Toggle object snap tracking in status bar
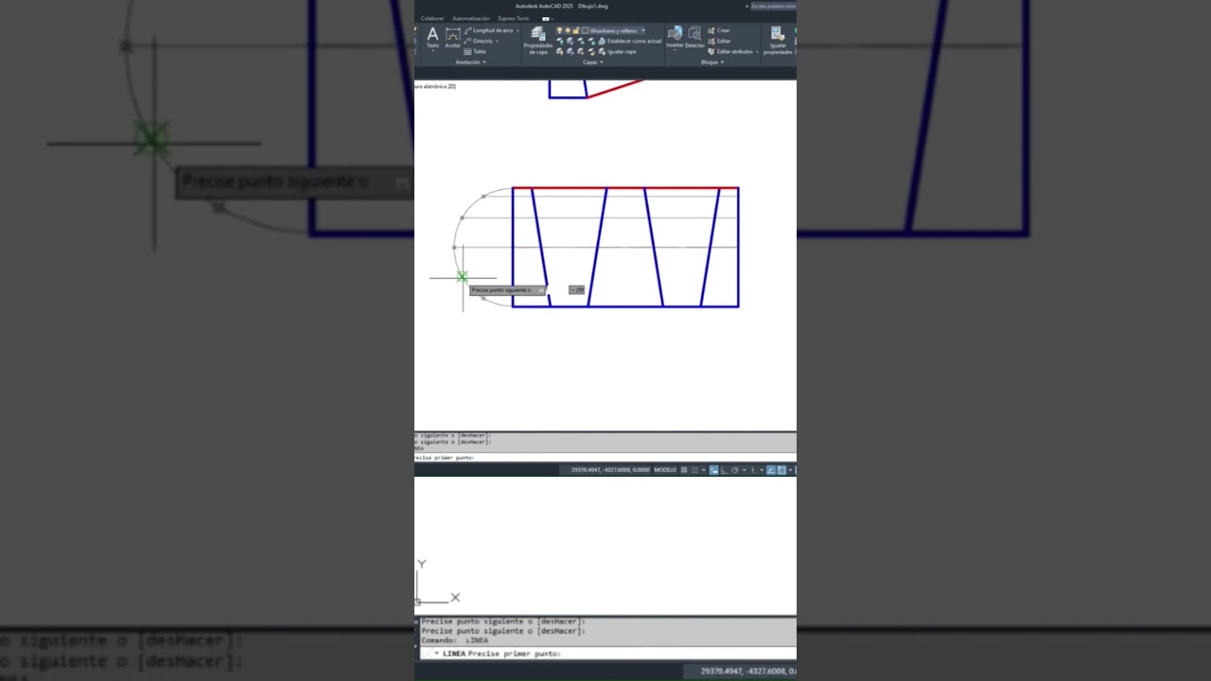Image resolution: width=1211 pixels, height=681 pixels. [x=770, y=469]
